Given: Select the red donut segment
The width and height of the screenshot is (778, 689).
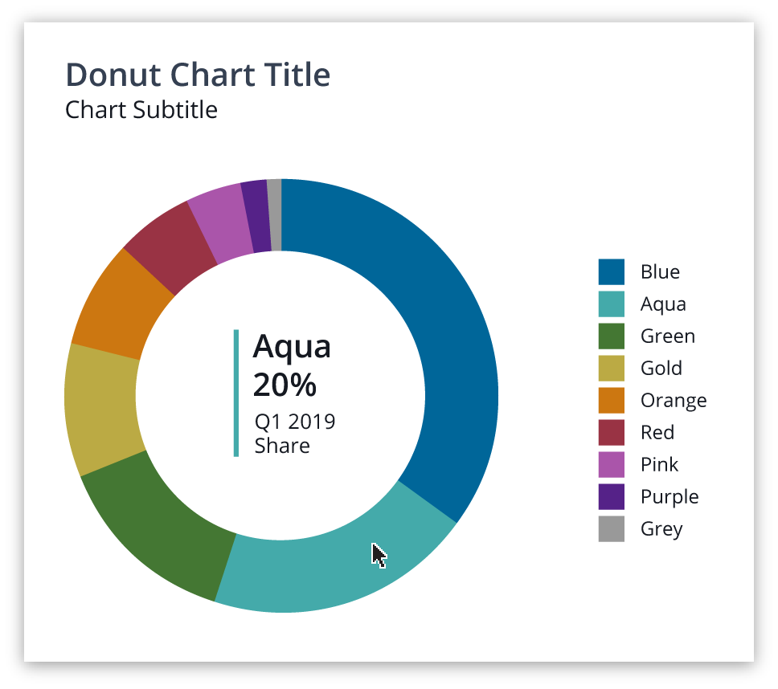Looking at the screenshot, I should coord(169,243).
